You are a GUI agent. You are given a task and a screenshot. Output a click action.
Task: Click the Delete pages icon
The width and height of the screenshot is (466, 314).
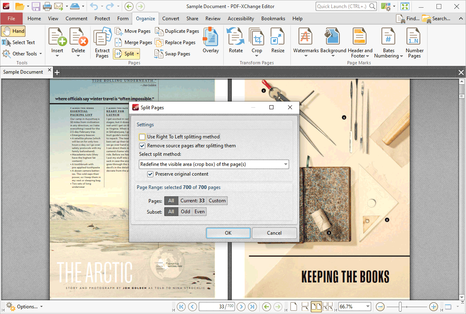click(x=78, y=36)
